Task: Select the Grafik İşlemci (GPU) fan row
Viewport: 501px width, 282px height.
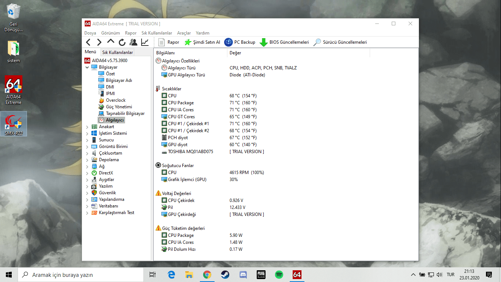Action: click(286, 180)
